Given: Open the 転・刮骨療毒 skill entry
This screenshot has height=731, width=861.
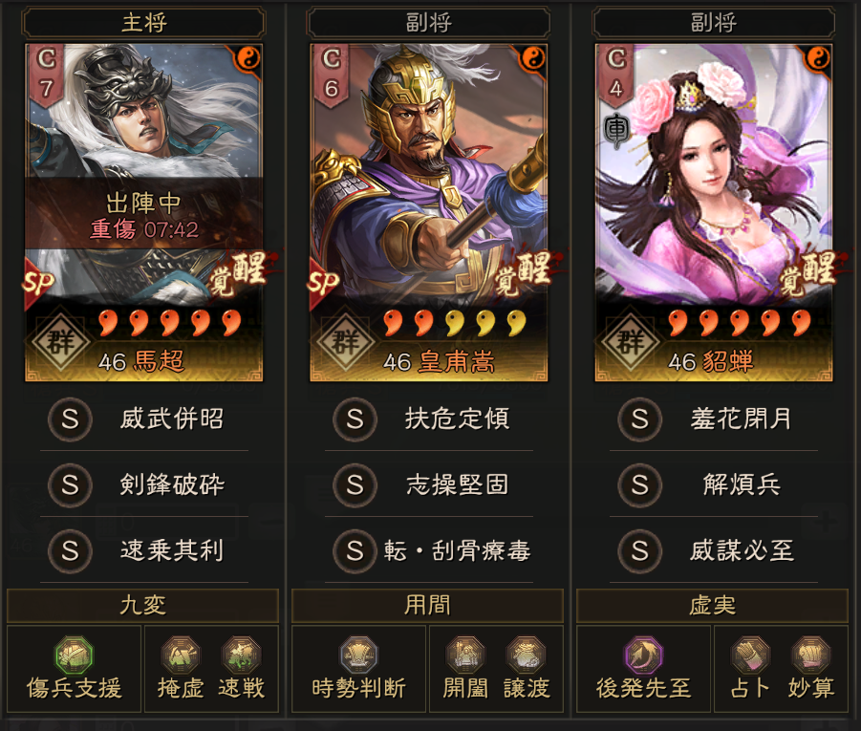Looking at the screenshot, I should tap(429, 550).
